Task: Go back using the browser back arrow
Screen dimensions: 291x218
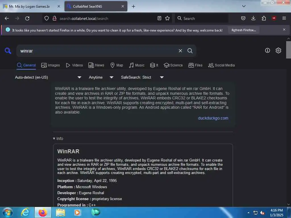Action: 7,18
